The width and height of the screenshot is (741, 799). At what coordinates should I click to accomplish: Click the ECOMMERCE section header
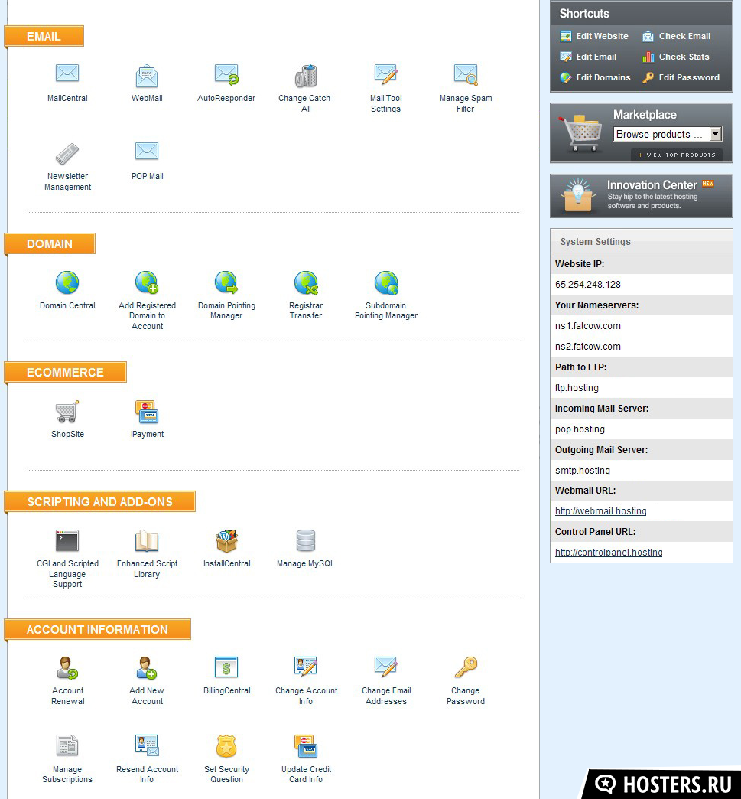[x=65, y=373]
